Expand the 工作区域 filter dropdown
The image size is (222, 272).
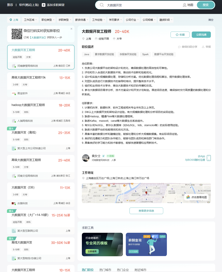click(x=30, y=20)
